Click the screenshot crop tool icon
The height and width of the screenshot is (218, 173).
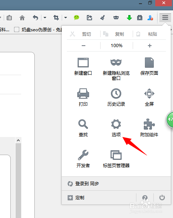[56, 18]
